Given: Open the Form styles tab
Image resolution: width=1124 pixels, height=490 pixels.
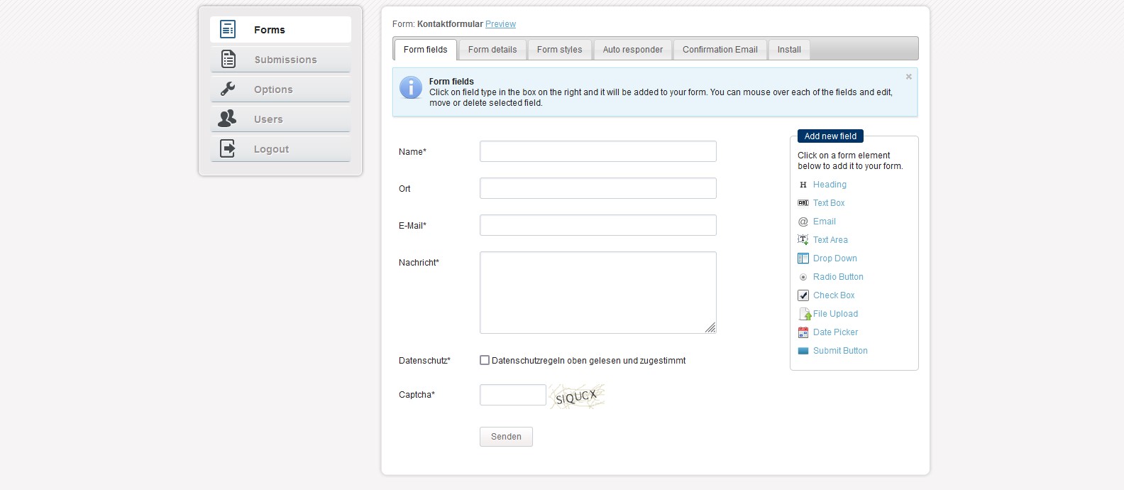Looking at the screenshot, I should (559, 50).
